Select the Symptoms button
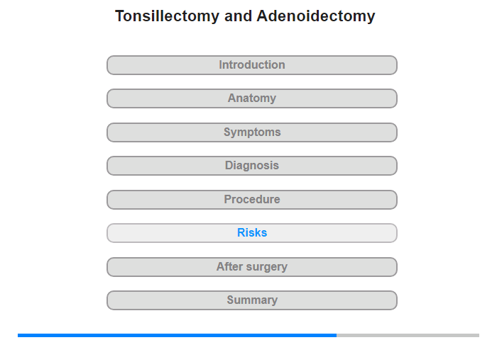This screenshot has height=340, width=497. [251, 132]
